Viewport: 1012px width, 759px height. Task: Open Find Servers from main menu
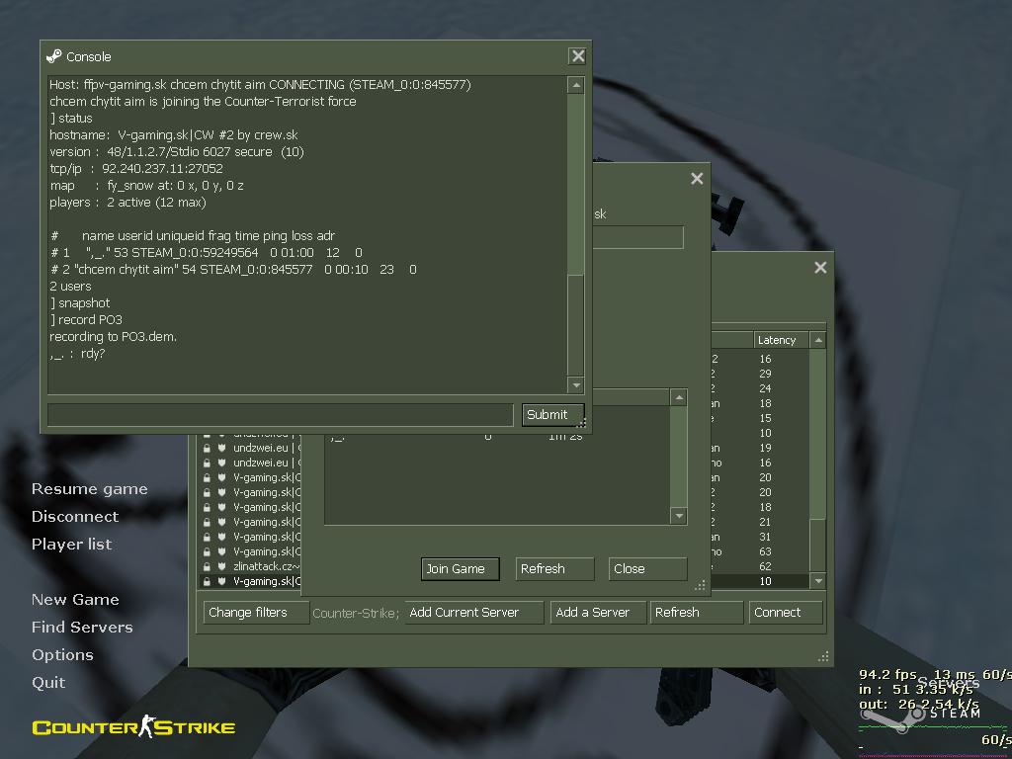pyautogui.click(x=82, y=628)
